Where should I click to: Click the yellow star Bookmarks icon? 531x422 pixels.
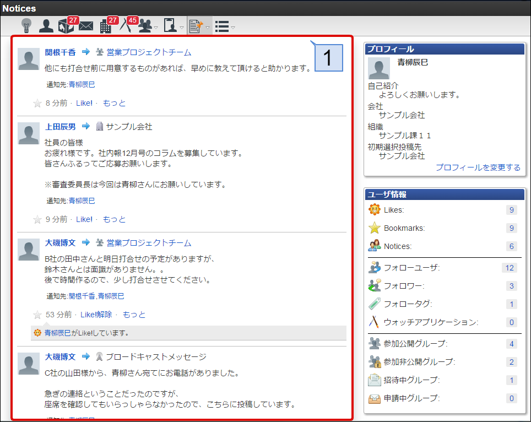[375, 228]
